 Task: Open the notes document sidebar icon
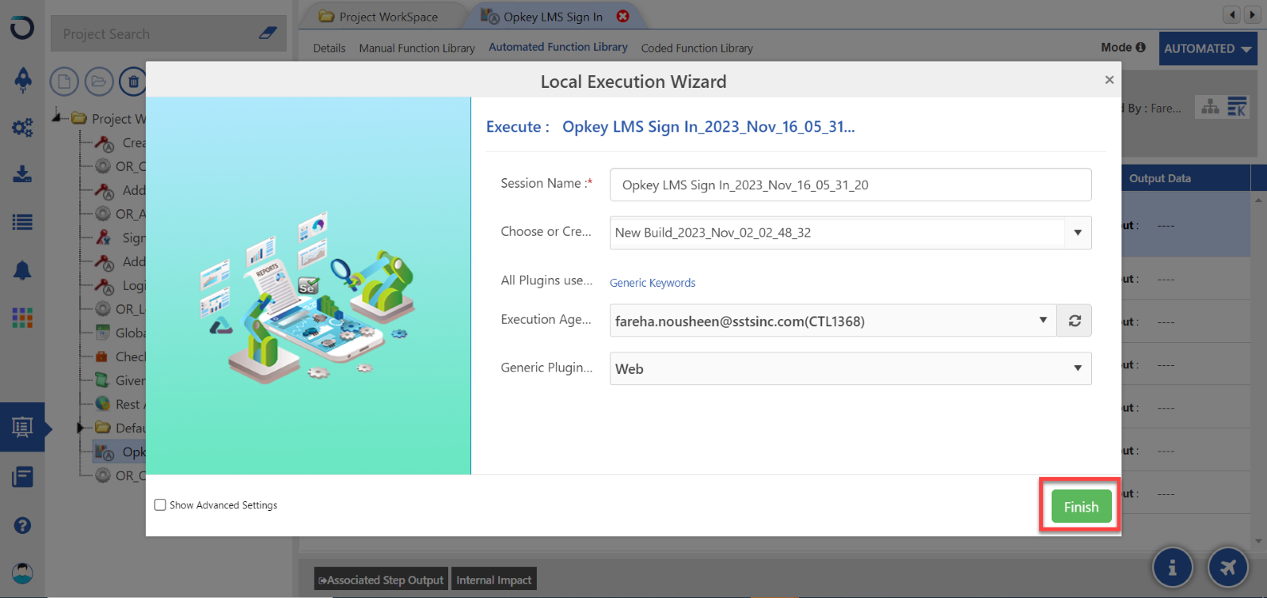point(22,477)
